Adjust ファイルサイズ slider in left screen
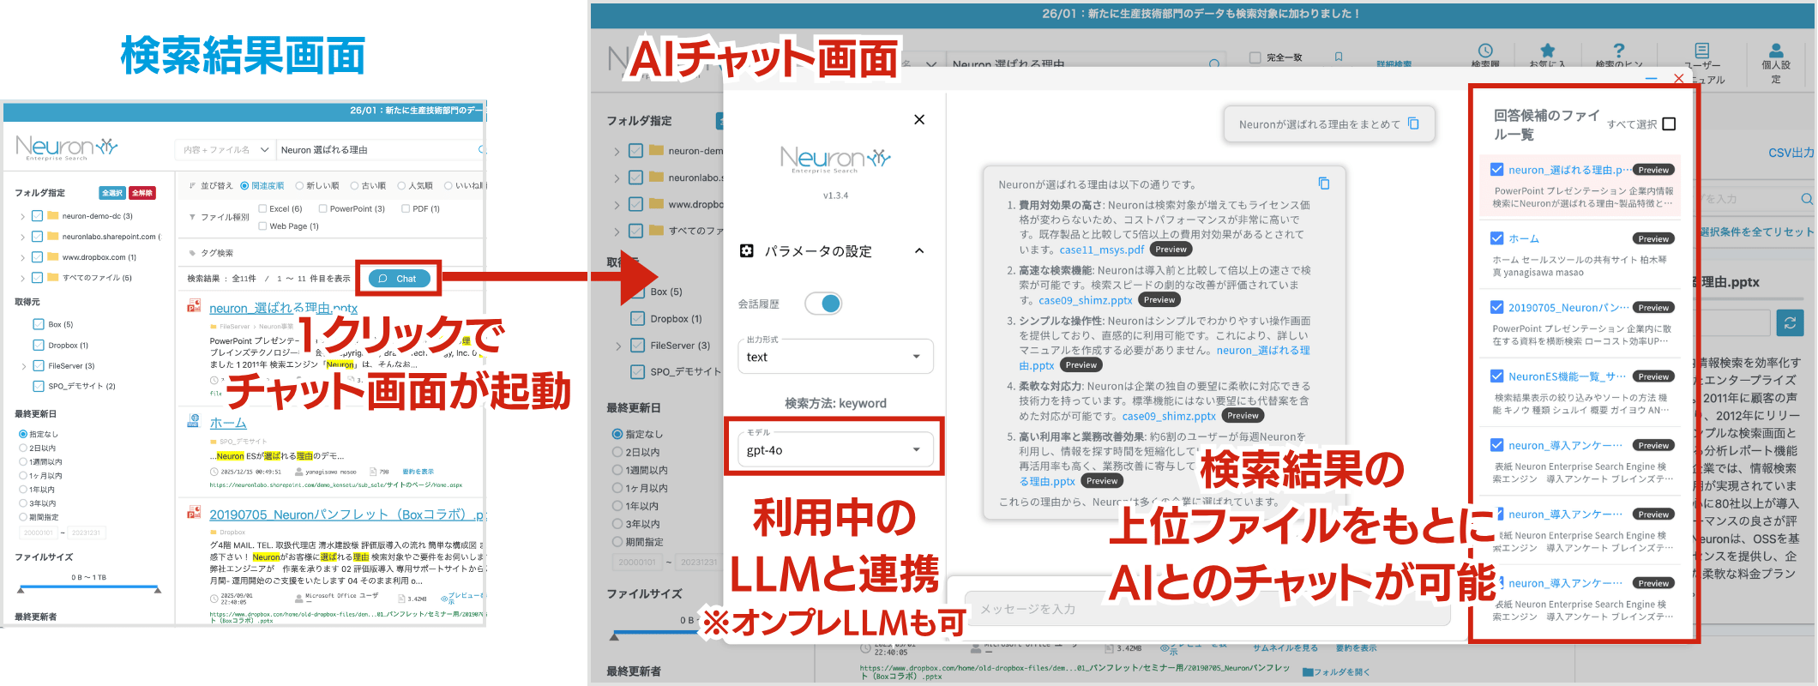1818x686 pixels. tap(89, 589)
